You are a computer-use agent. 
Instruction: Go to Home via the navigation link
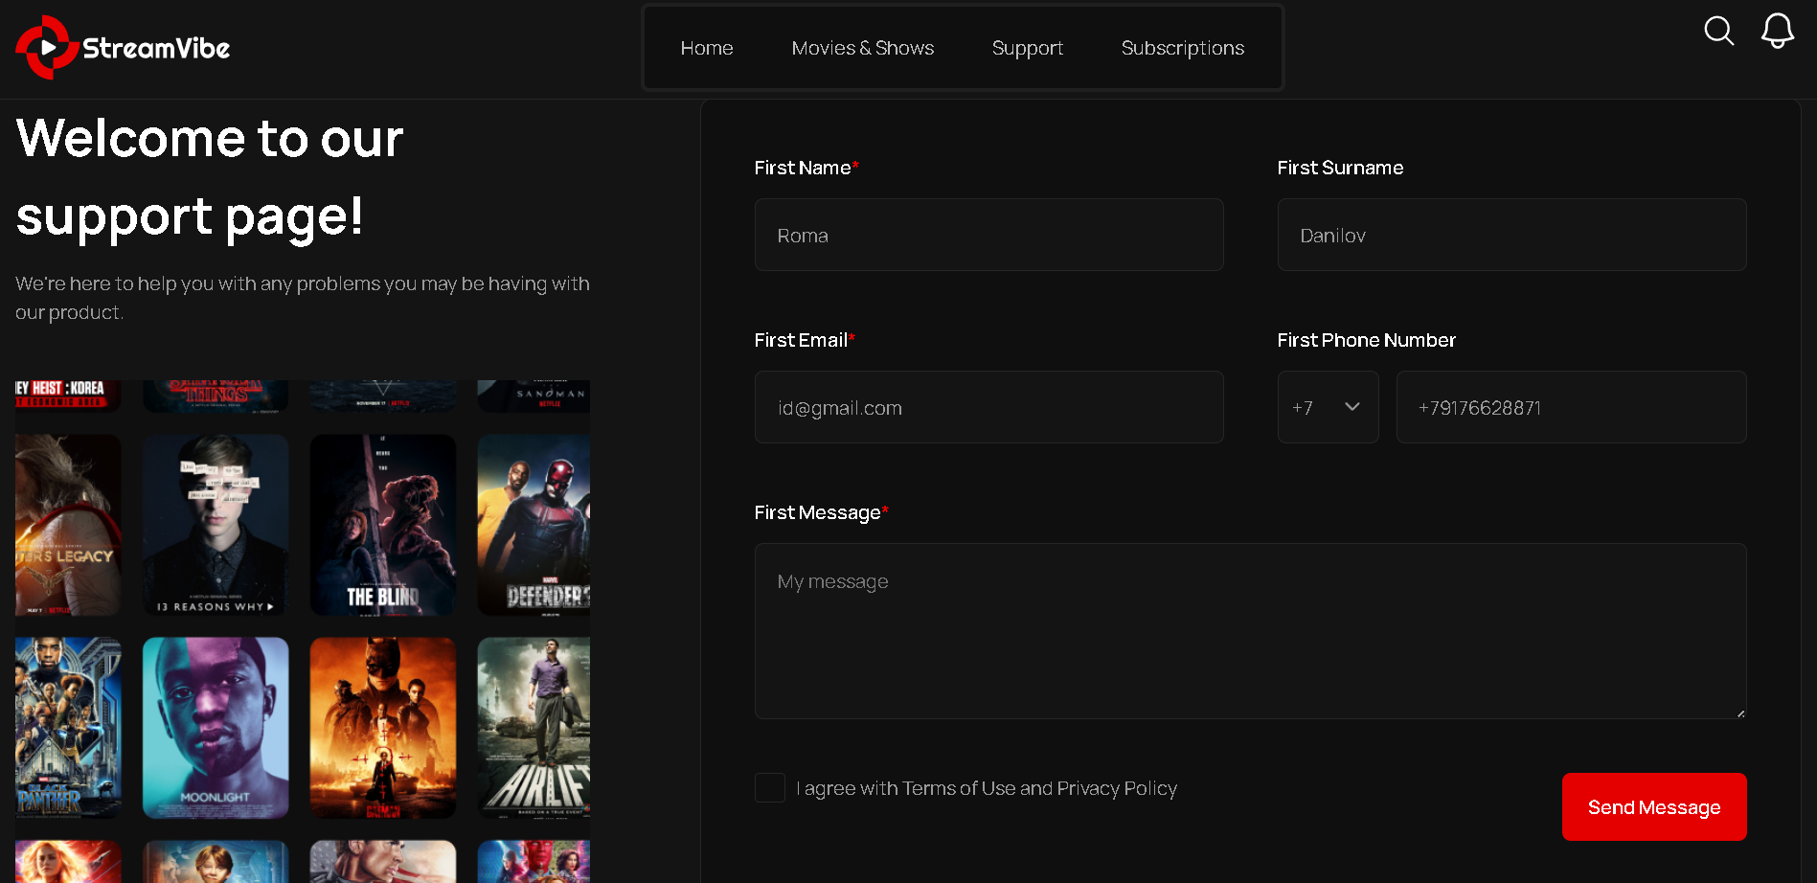pyautogui.click(x=706, y=47)
